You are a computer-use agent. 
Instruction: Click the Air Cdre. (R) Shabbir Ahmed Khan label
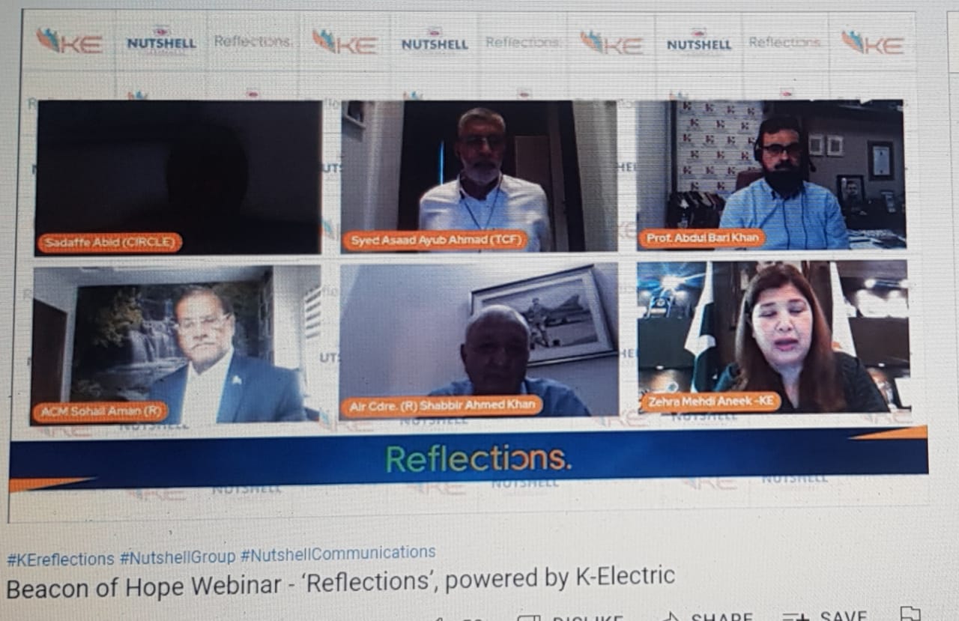(442, 406)
